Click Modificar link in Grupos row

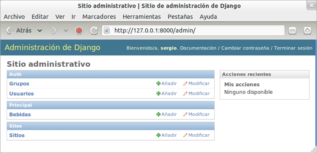[199, 83]
